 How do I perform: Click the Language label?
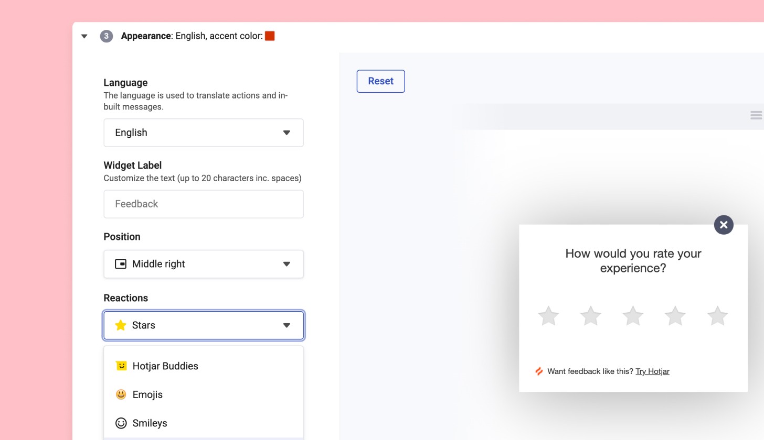(x=125, y=83)
